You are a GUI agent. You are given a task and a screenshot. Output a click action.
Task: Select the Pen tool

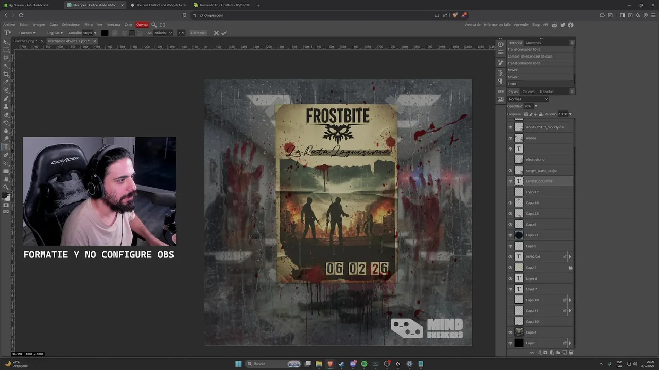6,155
